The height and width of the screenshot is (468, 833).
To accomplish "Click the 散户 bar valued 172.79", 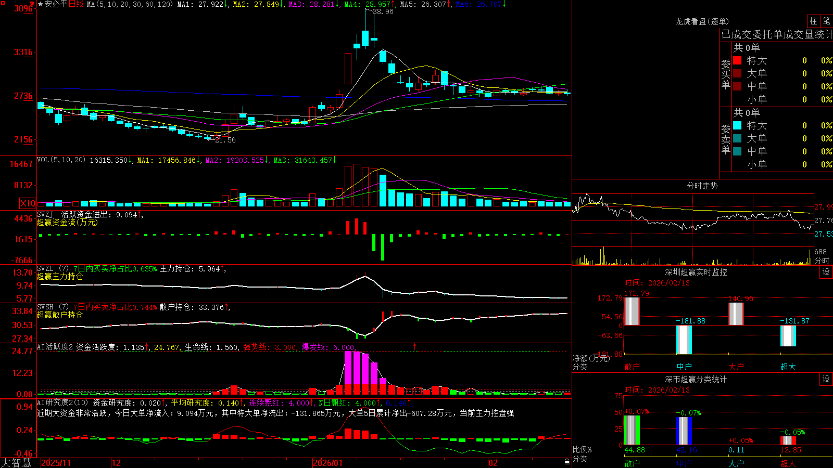I will click(x=632, y=311).
